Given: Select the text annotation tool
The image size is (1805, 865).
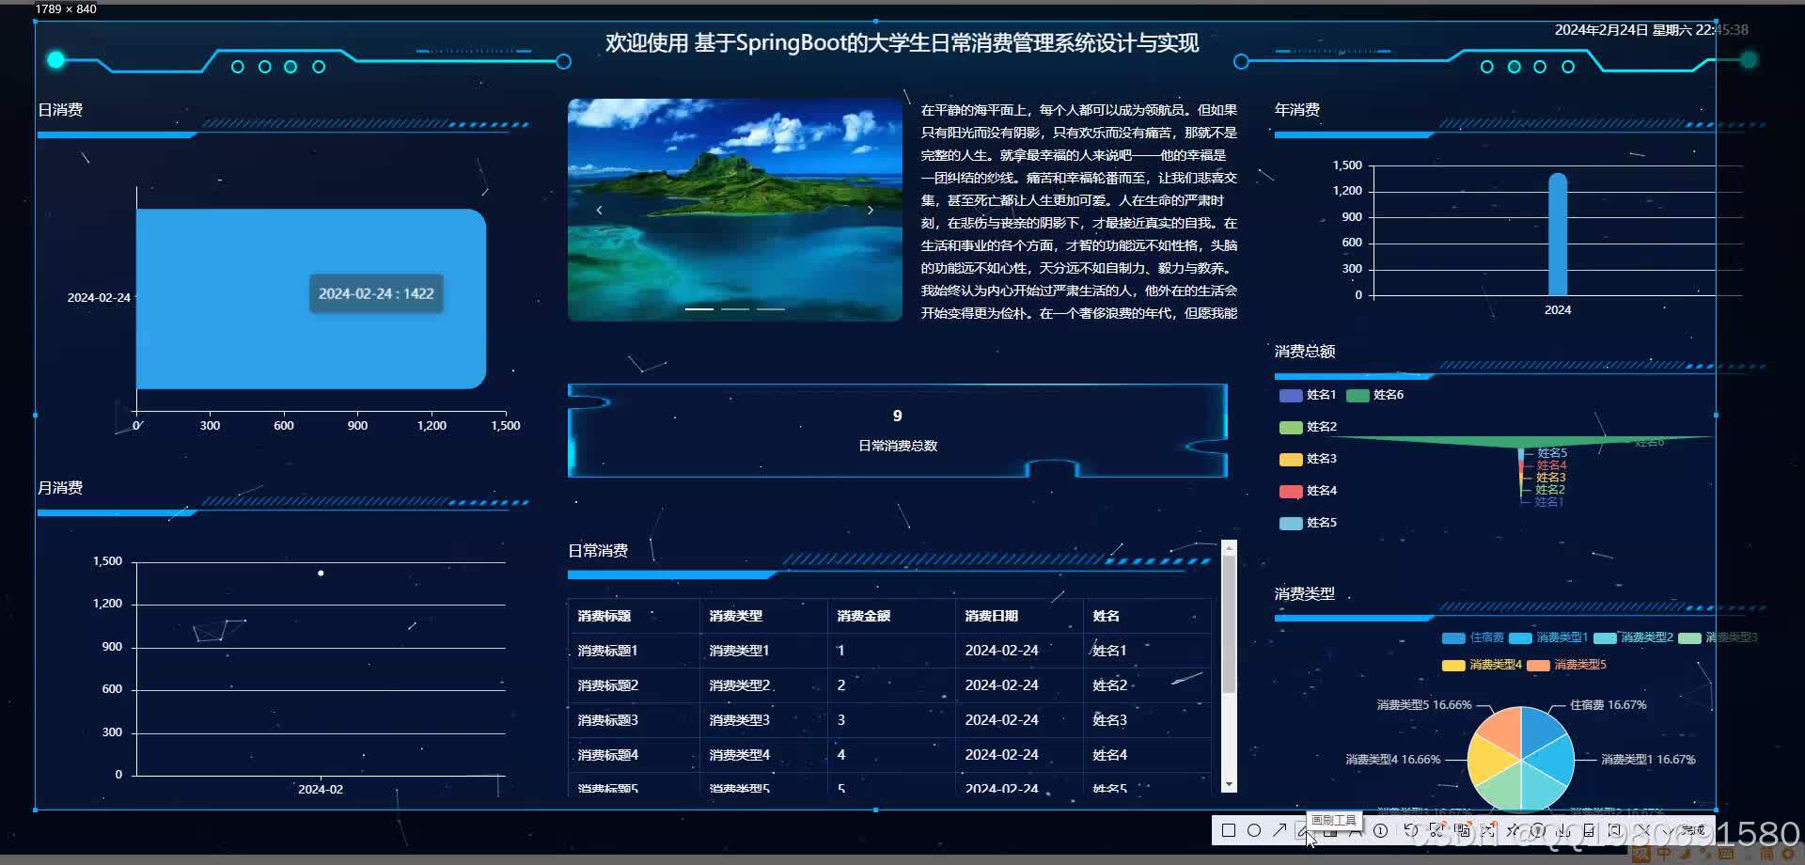Looking at the screenshot, I should tap(1355, 831).
